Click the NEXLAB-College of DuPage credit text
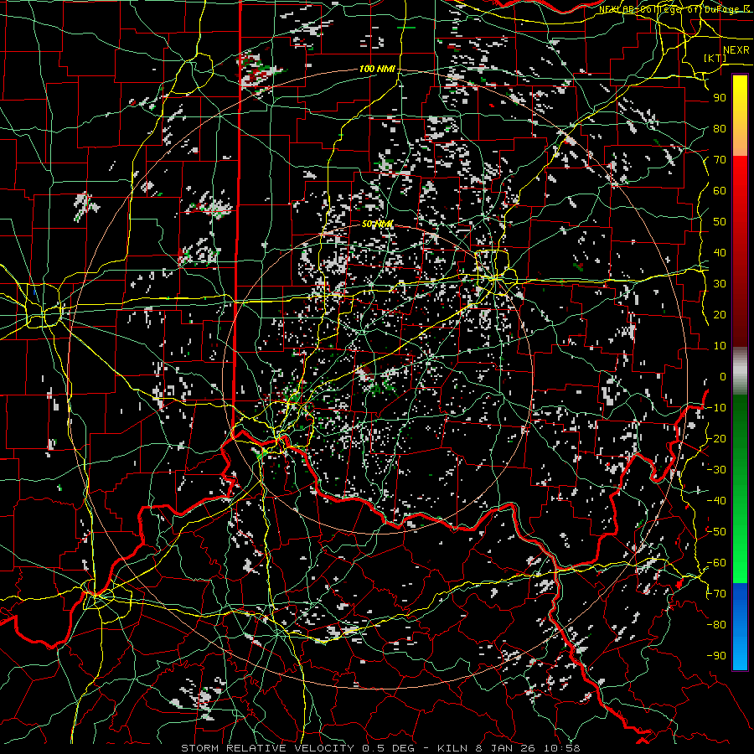The width and height of the screenshot is (754, 754). (674, 8)
